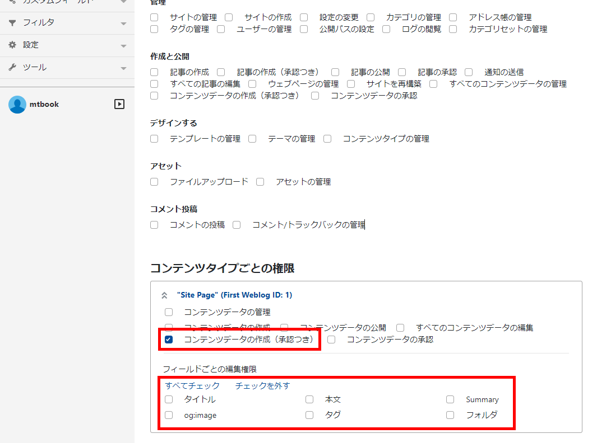This screenshot has width=597, height=443.
Task: Enable the 記事の承認 checkbox
Action: 402,72
